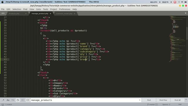The image size is (188, 106).
Task: Open the find history dropdown arrow
Action: coord(140,100)
